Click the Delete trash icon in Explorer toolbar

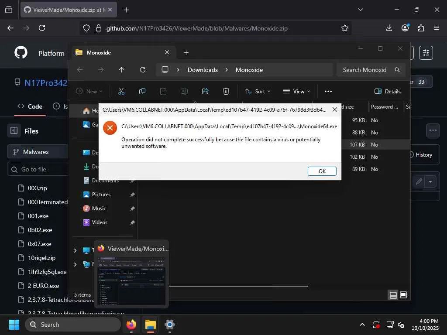point(226,91)
